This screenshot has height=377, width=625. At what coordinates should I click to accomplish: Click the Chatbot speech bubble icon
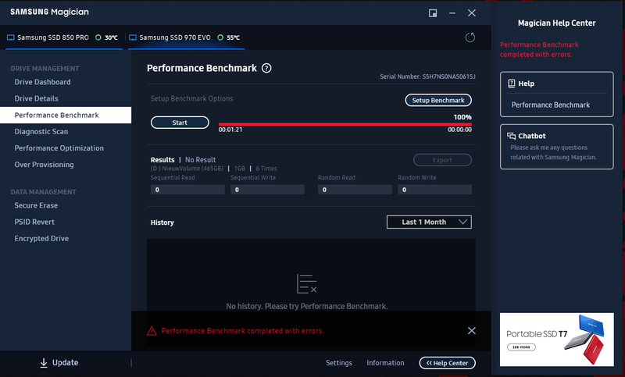pos(511,136)
